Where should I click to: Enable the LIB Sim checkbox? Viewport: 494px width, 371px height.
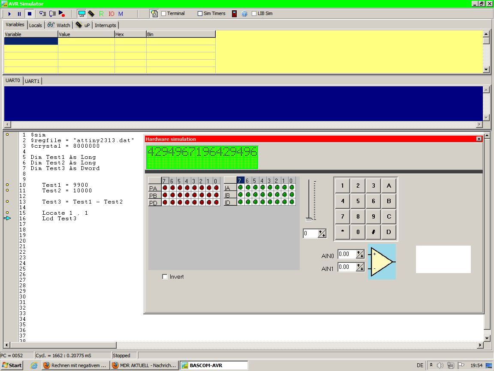click(x=254, y=14)
